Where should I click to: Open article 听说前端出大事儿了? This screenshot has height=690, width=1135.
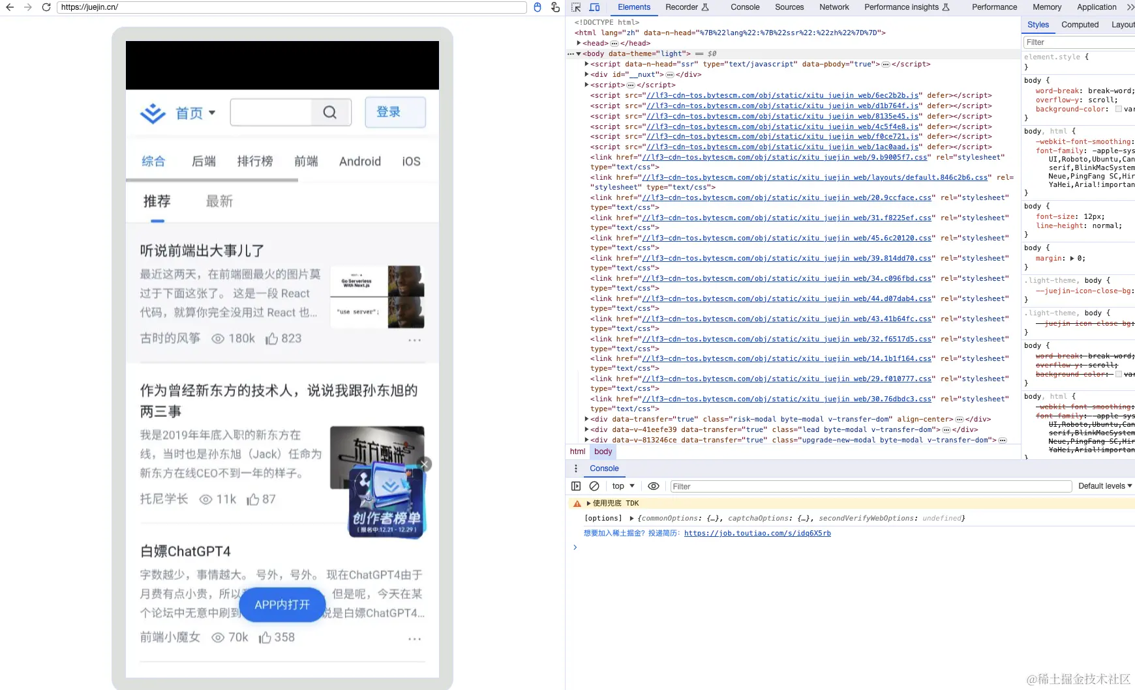point(202,251)
